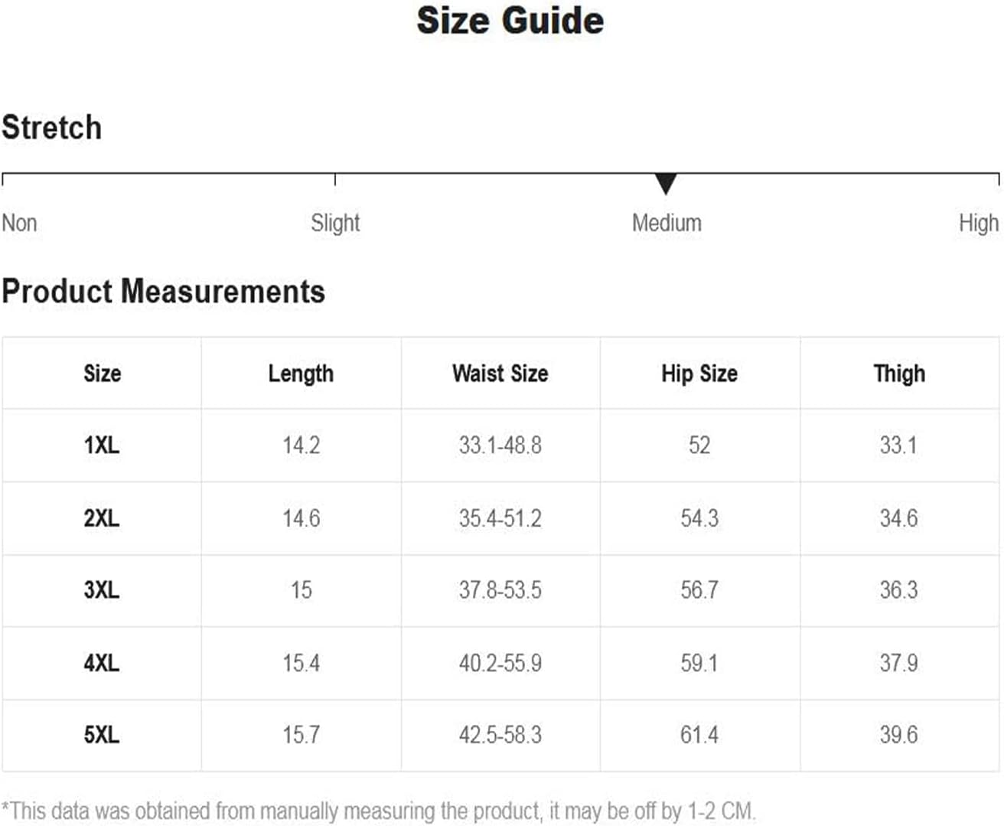This screenshot has width=1004, height=826.
Task: Select the Stretch heading
Action: click(x=51, y=127)
